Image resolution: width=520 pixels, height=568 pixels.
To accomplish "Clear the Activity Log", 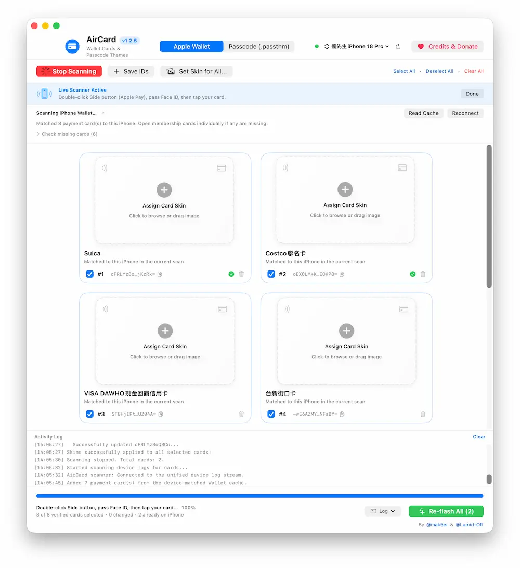I will [x=479, y=437].
